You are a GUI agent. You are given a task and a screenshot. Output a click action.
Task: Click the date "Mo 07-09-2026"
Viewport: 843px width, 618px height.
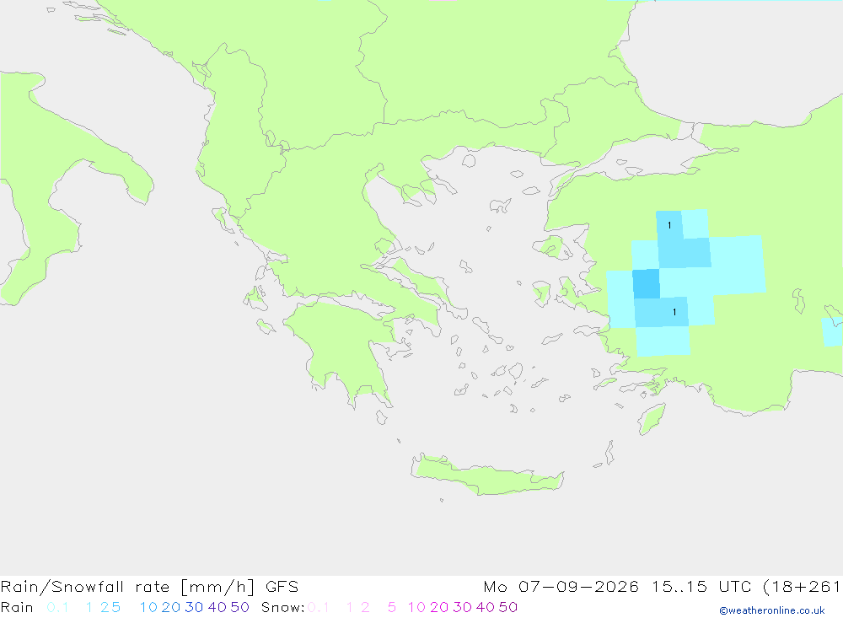pos(561,586)
